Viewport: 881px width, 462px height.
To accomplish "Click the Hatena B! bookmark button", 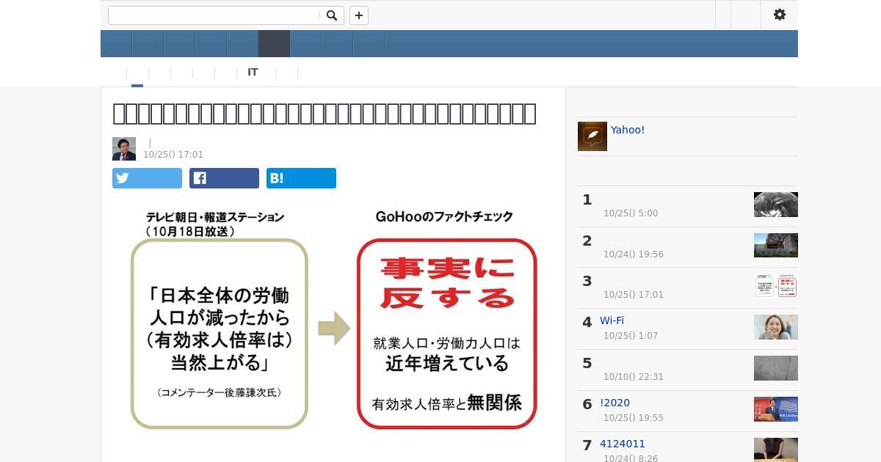I will click(x=301, y=178).
